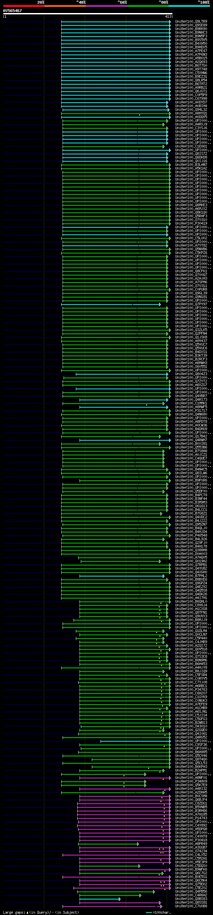Select hit UniRef100_B3RH86
This screenshot has height=915, width=213.
(191, 811)
